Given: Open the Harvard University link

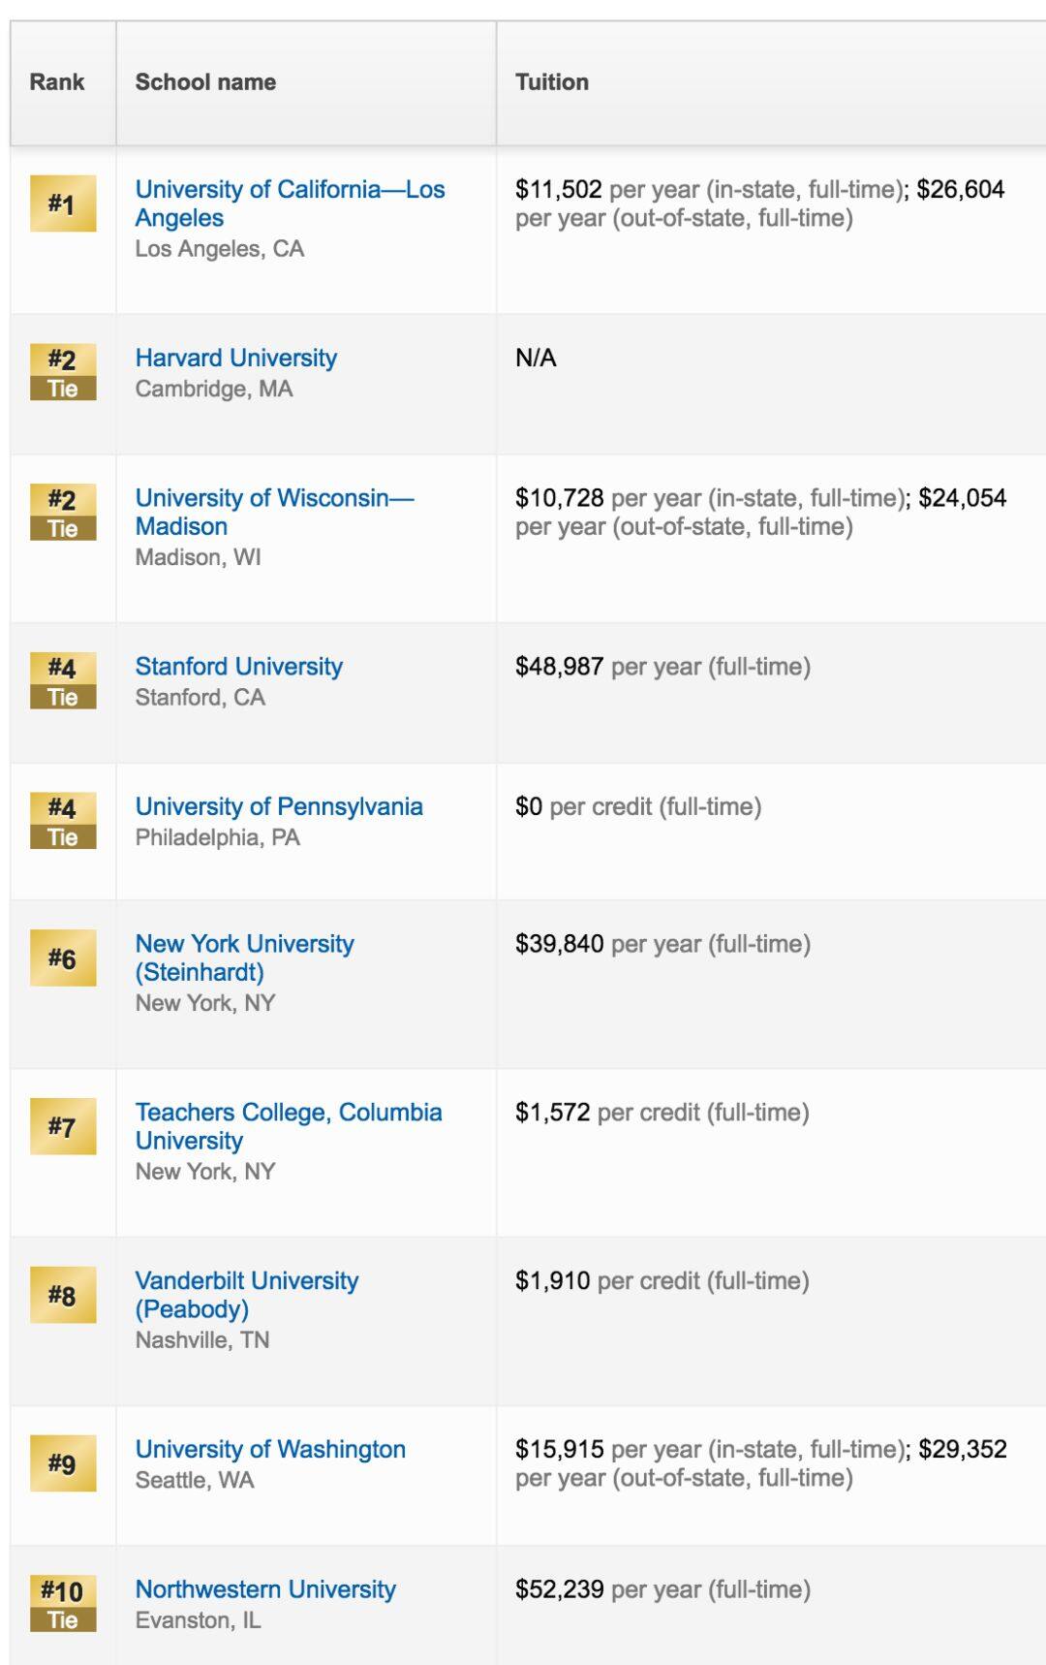Looking at the screenshot, I should 236,358.
